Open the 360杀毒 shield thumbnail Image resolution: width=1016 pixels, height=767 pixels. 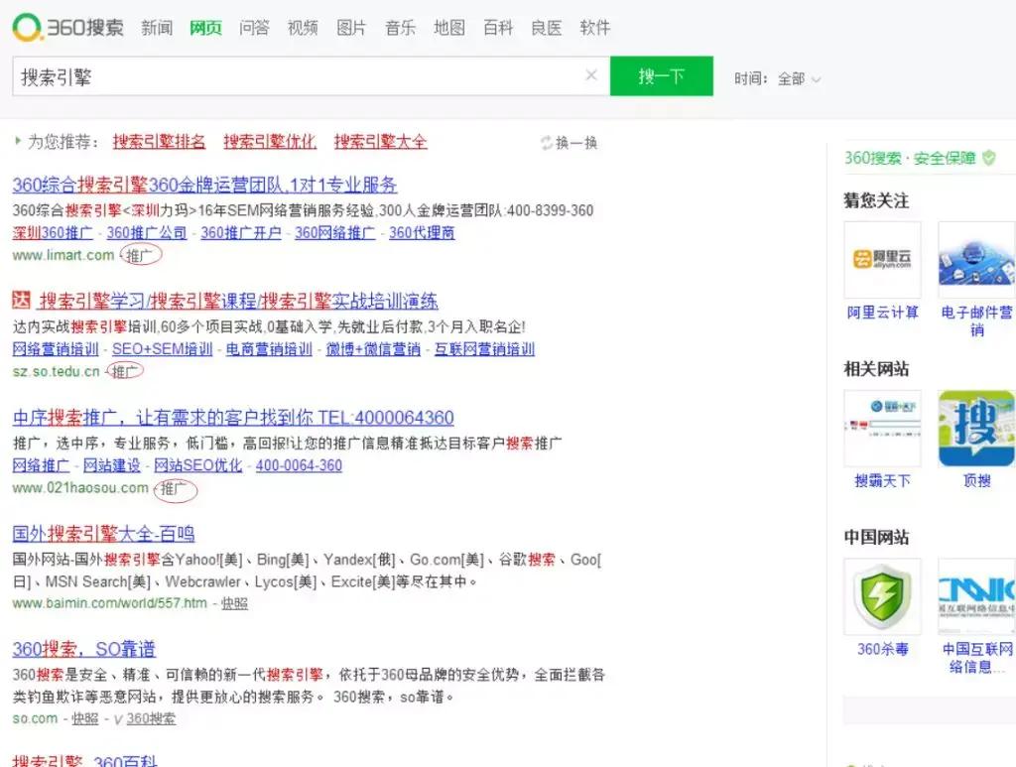click(882, 596)
